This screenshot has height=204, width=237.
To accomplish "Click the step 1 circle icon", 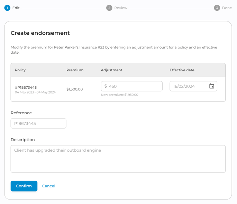I will tap(7, 8).
